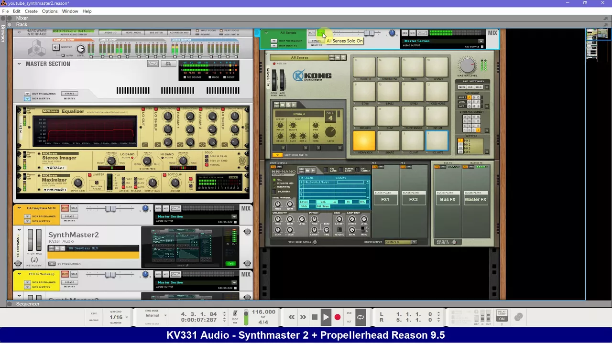
Task: Open automation curve icon on BA DeepBass channel
Action: click(x=175, y=208)
